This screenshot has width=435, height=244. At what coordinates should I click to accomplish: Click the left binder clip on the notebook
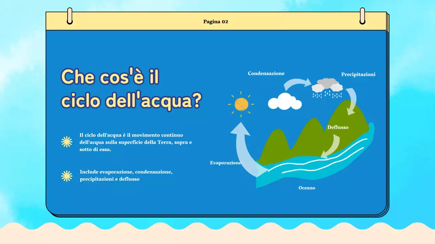(70, 16)
